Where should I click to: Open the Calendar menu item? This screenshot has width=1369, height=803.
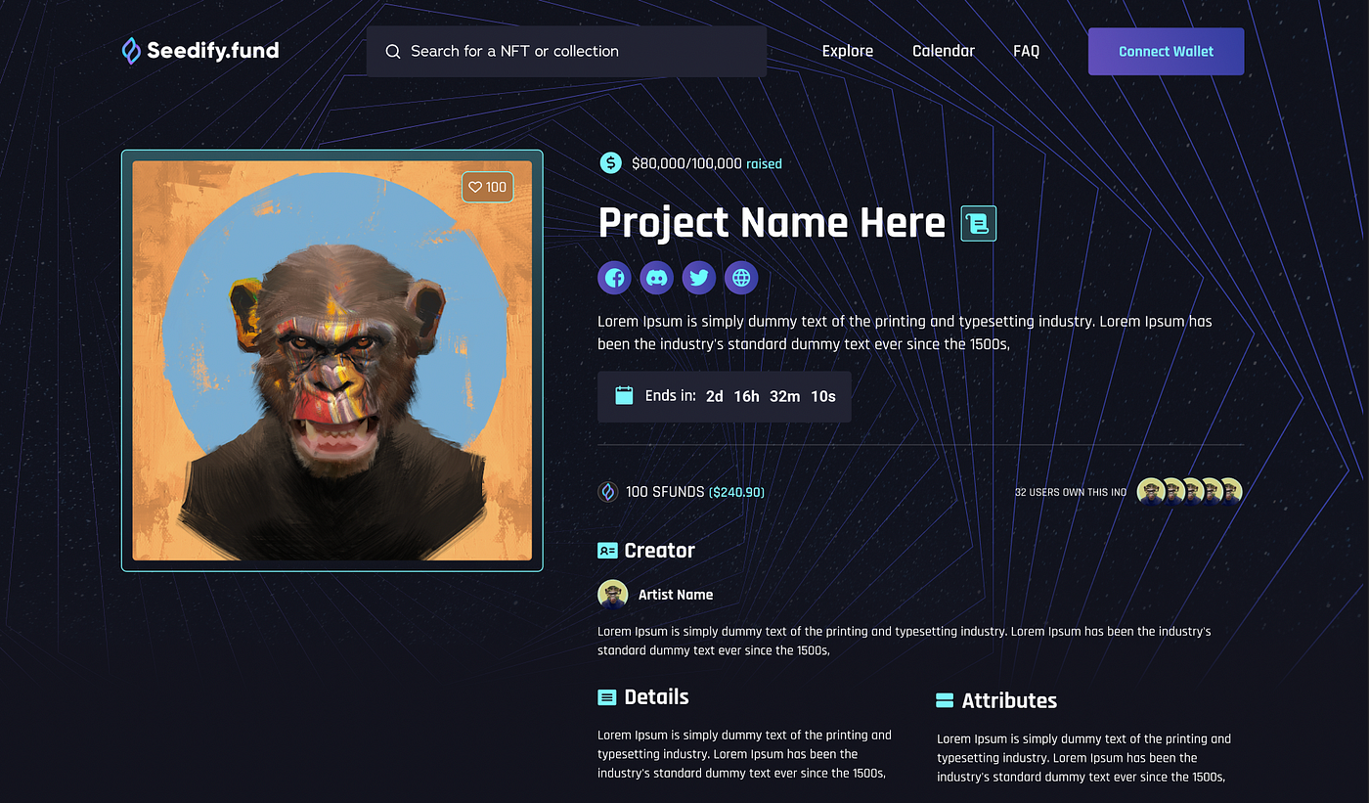pyautogui.click(x=944, y=51)
